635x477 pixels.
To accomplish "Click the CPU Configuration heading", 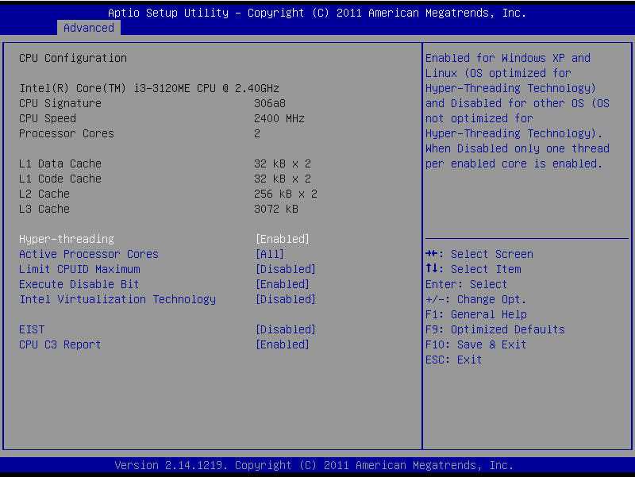I will (x=73, y=58).
